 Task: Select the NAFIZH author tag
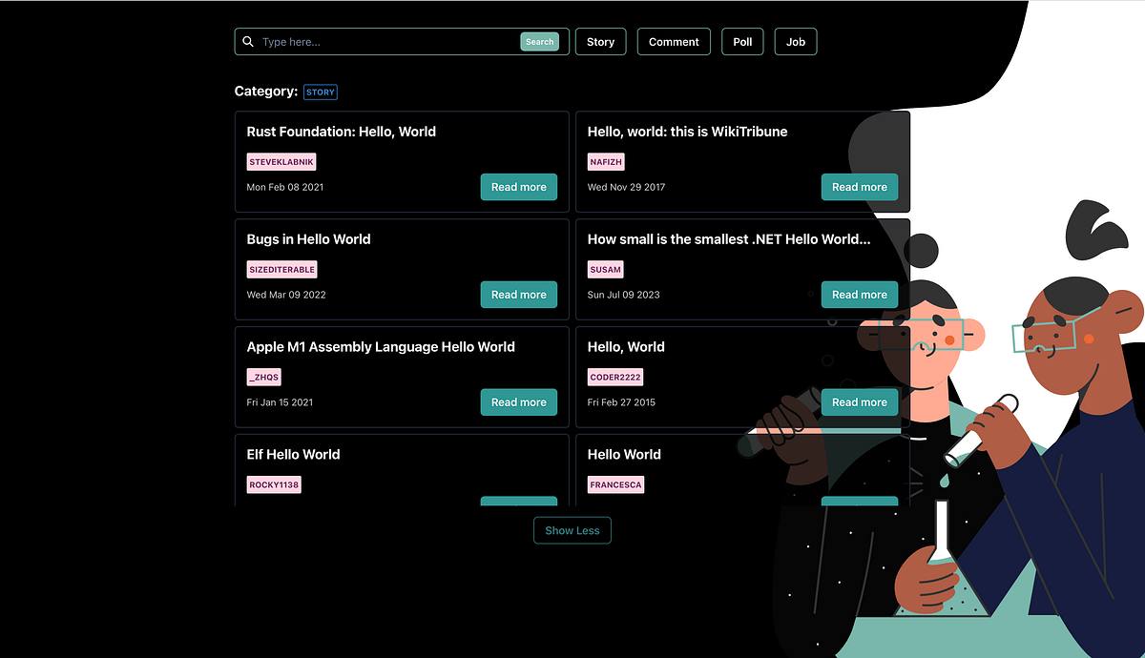[x=605, y=161]
